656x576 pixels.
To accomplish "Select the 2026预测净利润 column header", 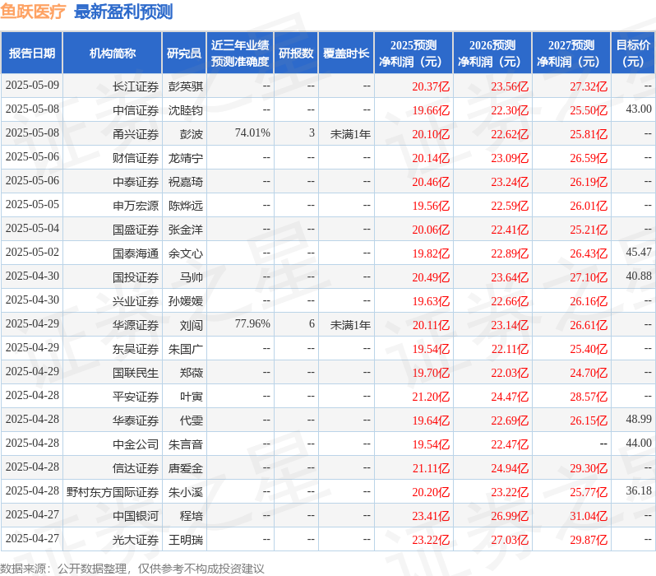I will [x=492, y=53].
